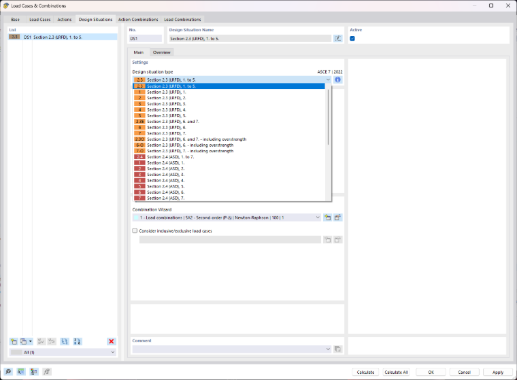Viewport: 517px width, 380px height.
Task: Select highlighted Section 2.3 (LRFD), 1. to 5. option
Action: (229, 86)
